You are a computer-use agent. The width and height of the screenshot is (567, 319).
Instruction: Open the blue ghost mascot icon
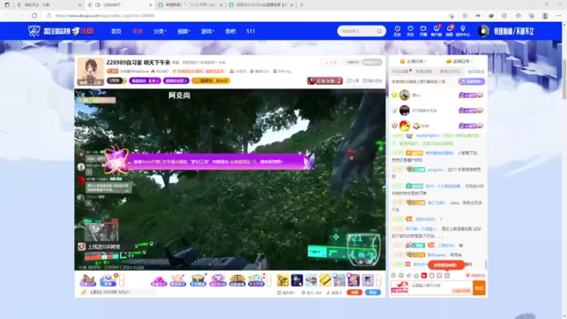[108, 280]
